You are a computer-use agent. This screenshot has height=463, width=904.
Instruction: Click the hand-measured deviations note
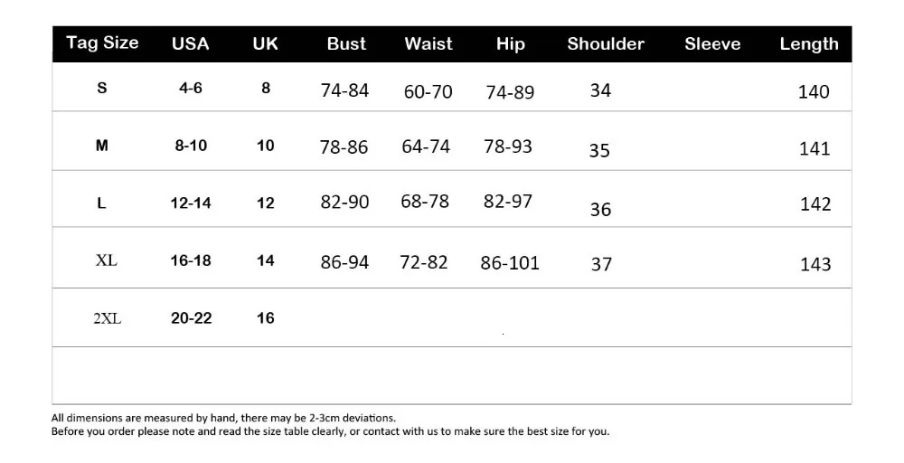coord(223,418)
